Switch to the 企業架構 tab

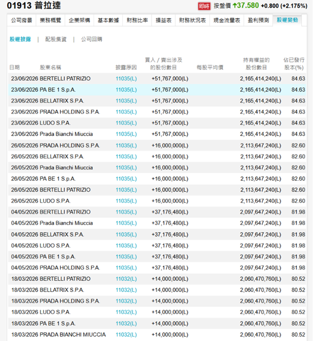pyautogui.click(x=79, y=20)
